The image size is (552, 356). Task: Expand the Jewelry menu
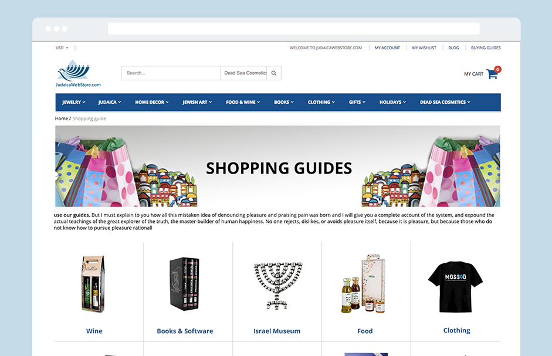click(74, 102)
